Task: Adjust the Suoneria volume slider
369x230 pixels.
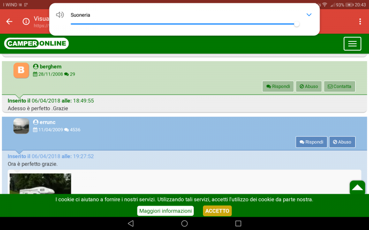Action: [x=184, y=24]
